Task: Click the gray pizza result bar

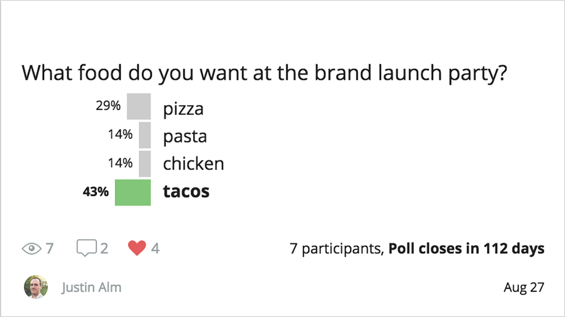Action: [139, 106]
